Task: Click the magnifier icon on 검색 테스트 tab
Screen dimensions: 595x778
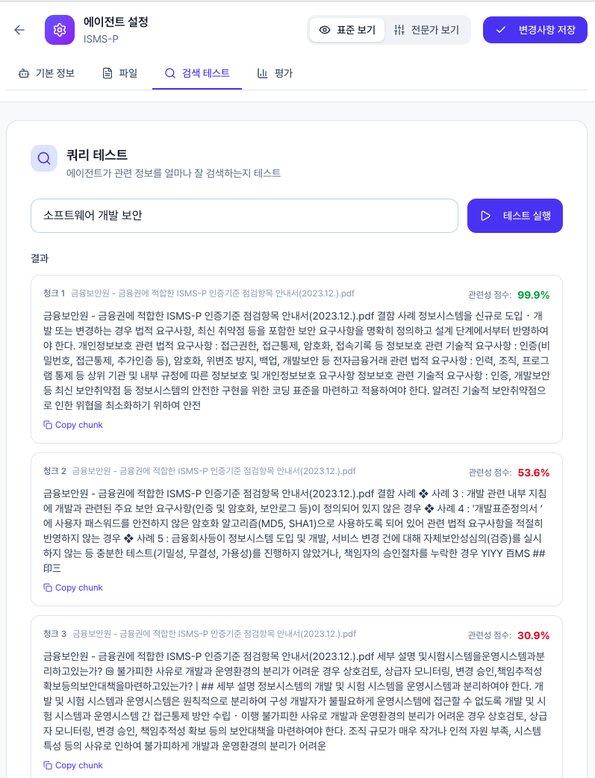Action: pos(169,73)
